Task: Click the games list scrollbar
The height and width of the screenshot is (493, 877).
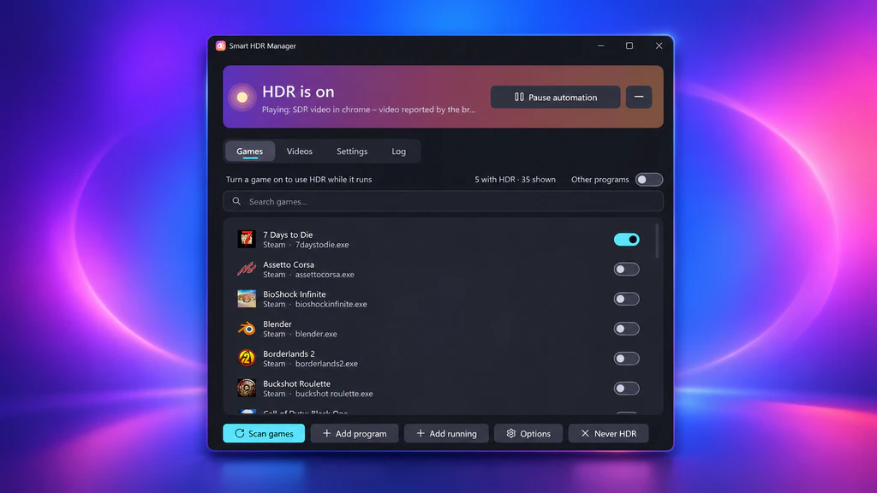Action: click(x=657, y=241)
